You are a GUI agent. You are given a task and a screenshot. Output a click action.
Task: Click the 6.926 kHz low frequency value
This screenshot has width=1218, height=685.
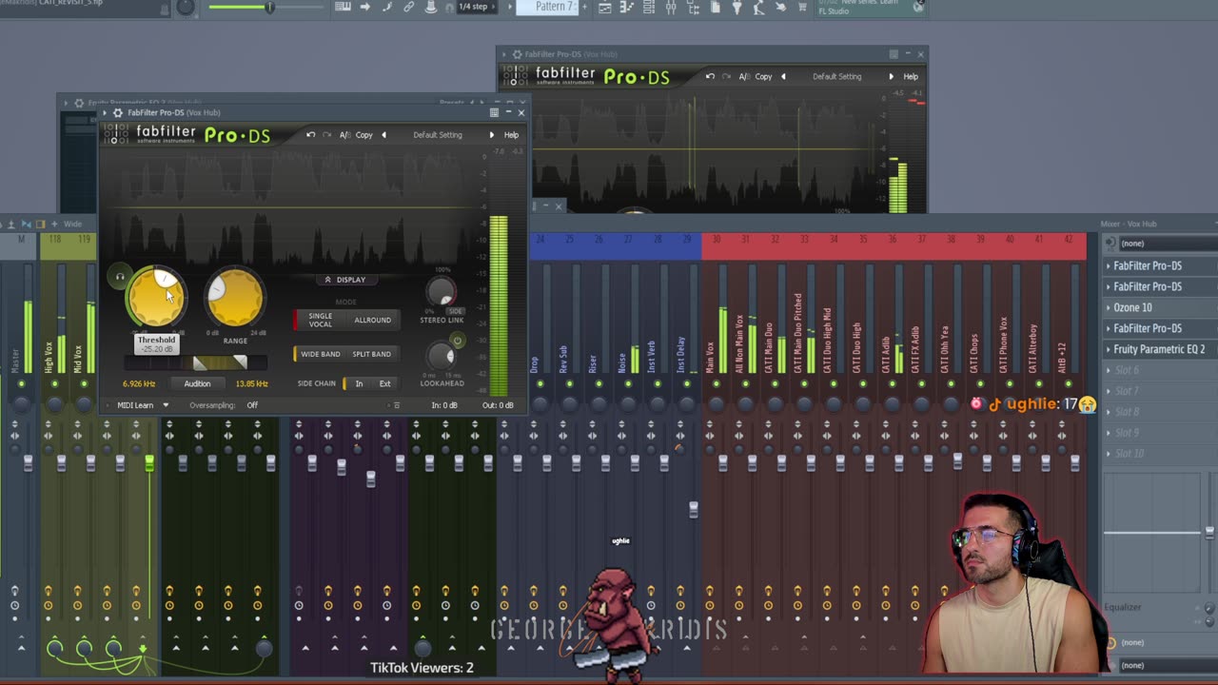[x=139, y=383]
